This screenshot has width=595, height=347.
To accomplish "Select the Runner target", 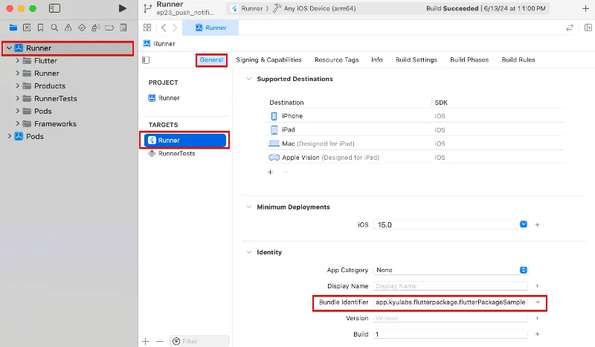I will 184,140.
